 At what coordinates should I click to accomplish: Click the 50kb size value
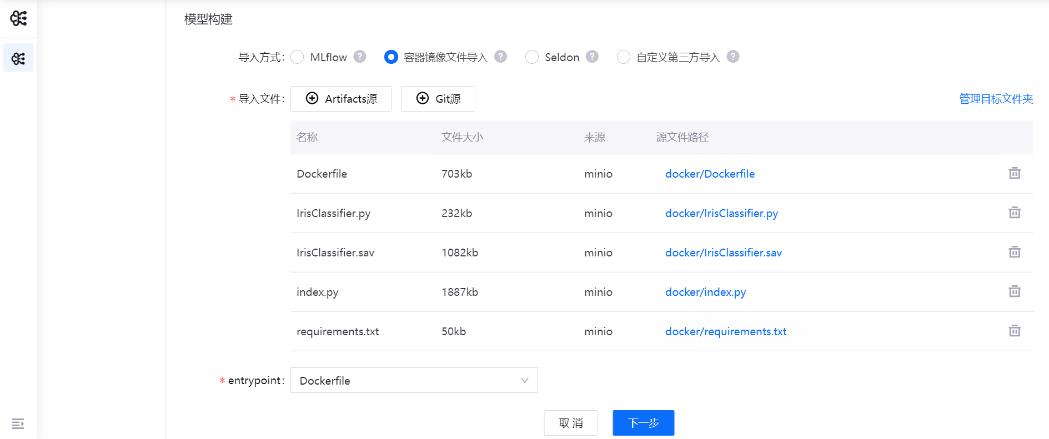454,331
